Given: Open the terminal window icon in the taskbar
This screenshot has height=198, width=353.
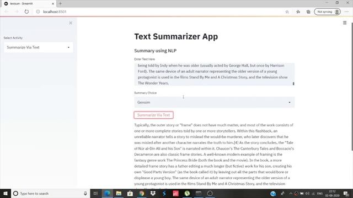Looking at the screenshot, I should [x=199, y=194].
